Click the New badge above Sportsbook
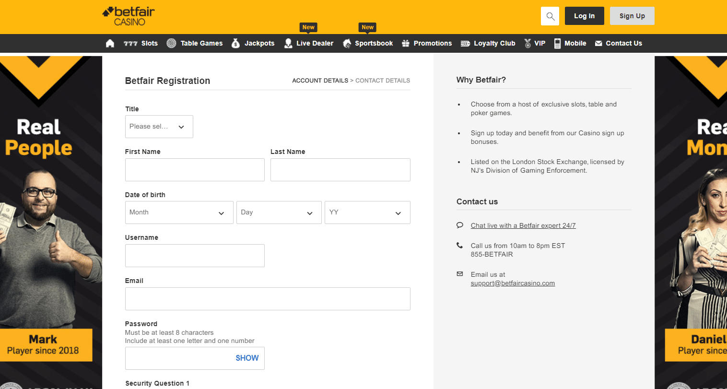 [x=368, y=27]
